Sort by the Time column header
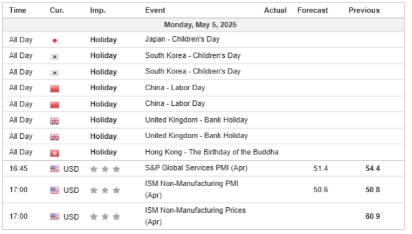Viewport: 412px width, 234px height. [x=17, y=10]
